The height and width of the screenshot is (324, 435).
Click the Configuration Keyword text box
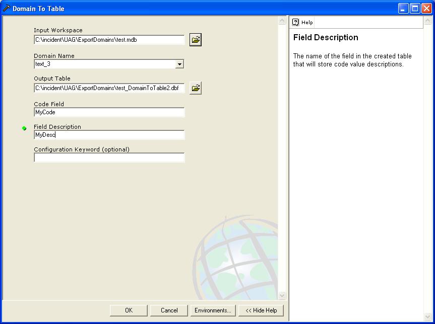pyautogui.click(x=109, y=157)
